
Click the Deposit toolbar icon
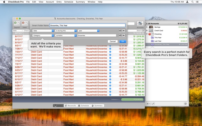[17, 23]
